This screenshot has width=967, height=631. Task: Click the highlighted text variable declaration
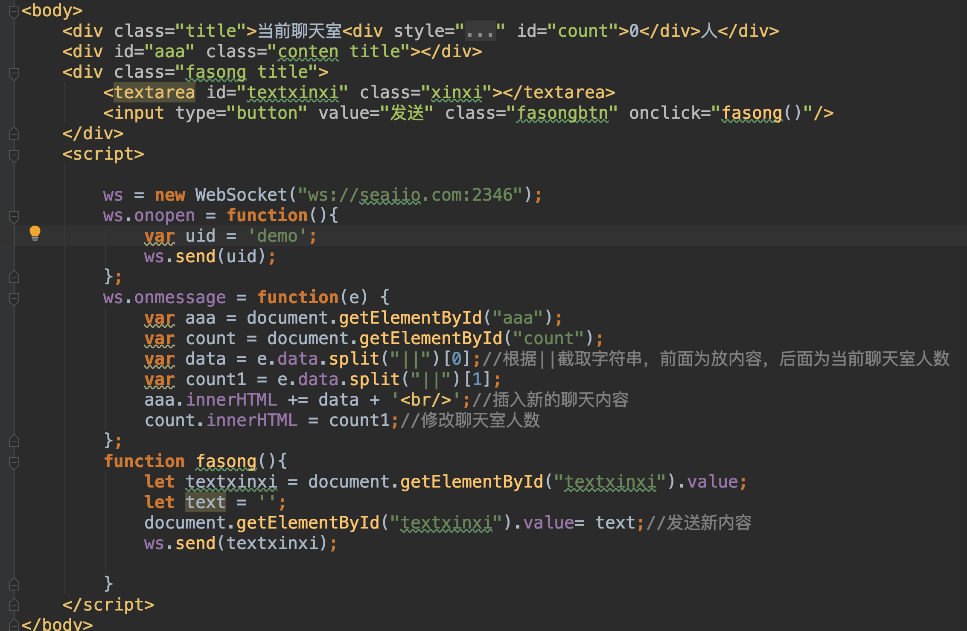pos(205,502)
